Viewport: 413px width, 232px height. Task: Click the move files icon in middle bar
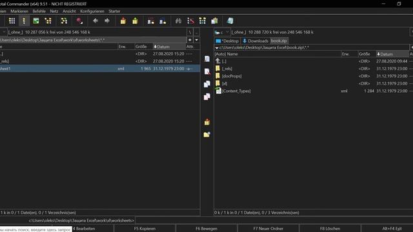pos(207,97)
